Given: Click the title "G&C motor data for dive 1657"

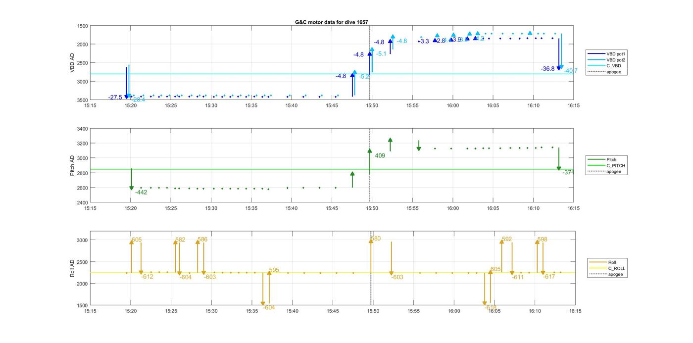Looking at the screenshot, I should (x=332, y=22).
